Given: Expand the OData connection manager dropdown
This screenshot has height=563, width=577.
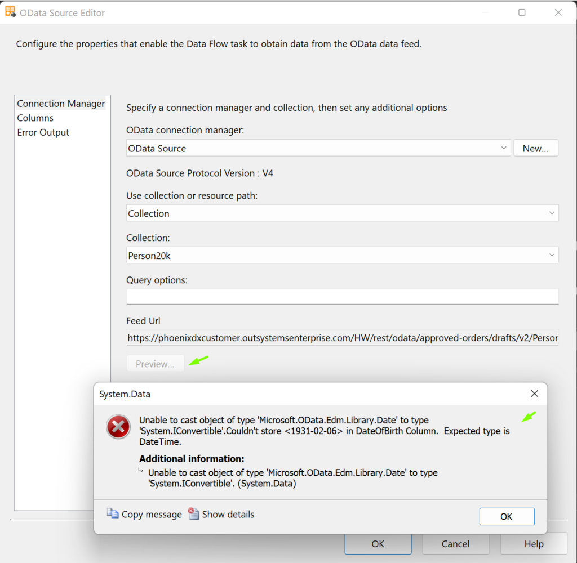Looking at the screenshot, I should (x=503, y=148).
